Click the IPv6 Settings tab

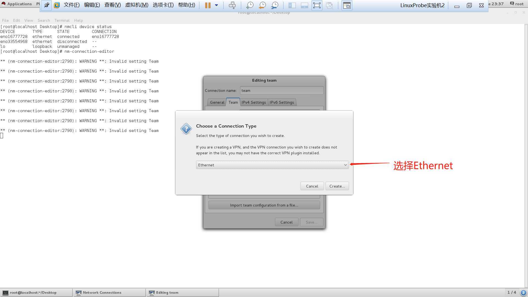pyautogui.click(x=282, y=102)
